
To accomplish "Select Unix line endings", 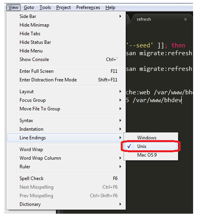I will [x=151, y=146].
